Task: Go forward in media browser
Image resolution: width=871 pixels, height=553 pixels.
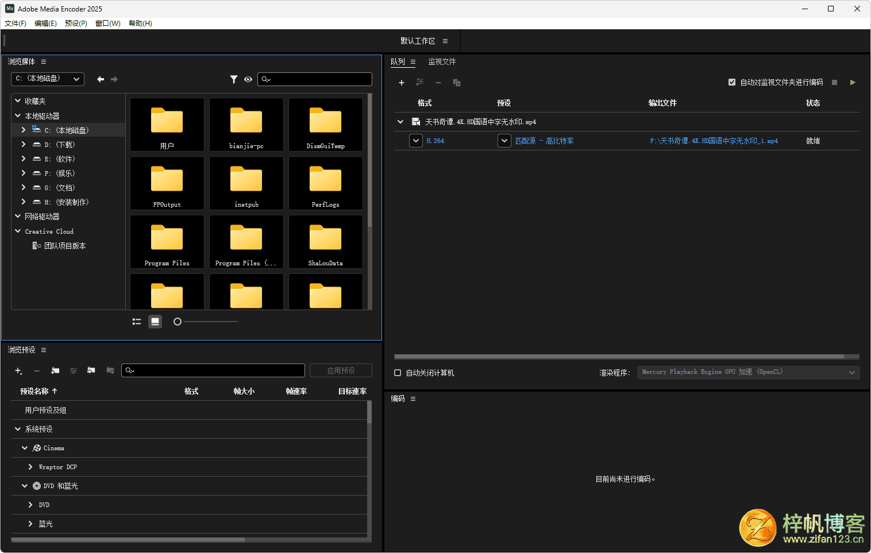Action: click(x=114, y=79)
